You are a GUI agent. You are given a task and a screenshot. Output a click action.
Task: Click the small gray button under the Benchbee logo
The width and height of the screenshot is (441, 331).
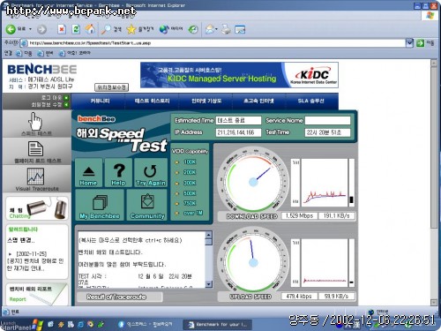tap(111, 87)
